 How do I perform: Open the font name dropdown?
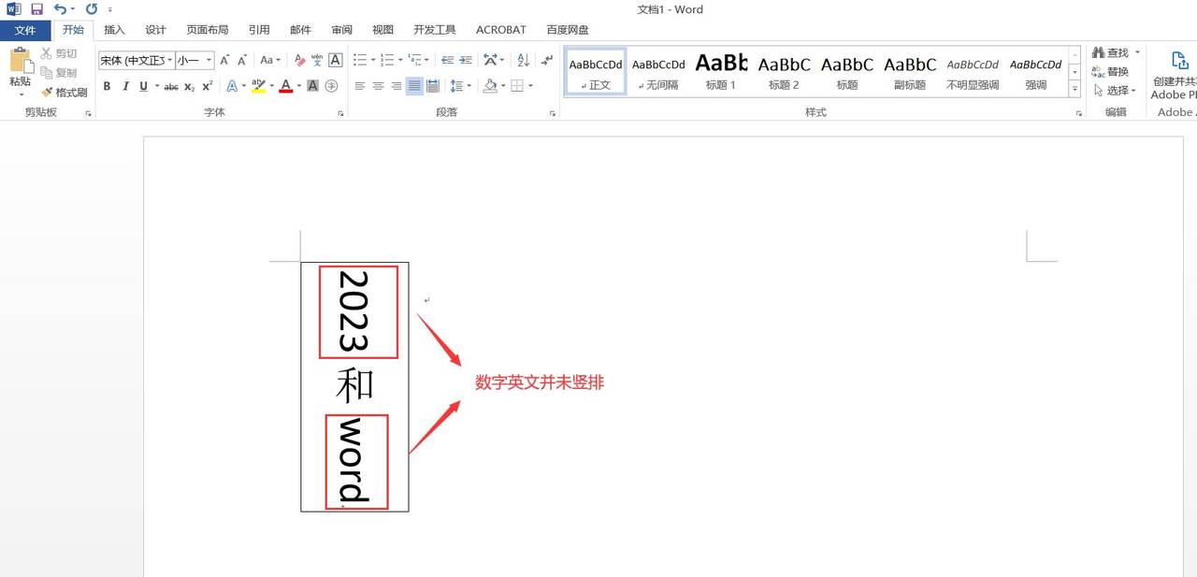[x=168, y=60]
